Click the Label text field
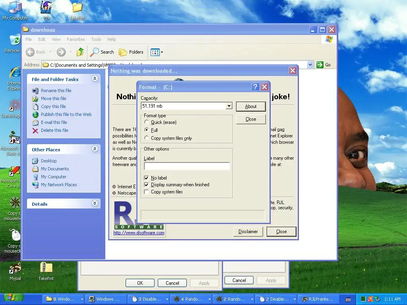 pyautogui.click(x=187, y=166)
